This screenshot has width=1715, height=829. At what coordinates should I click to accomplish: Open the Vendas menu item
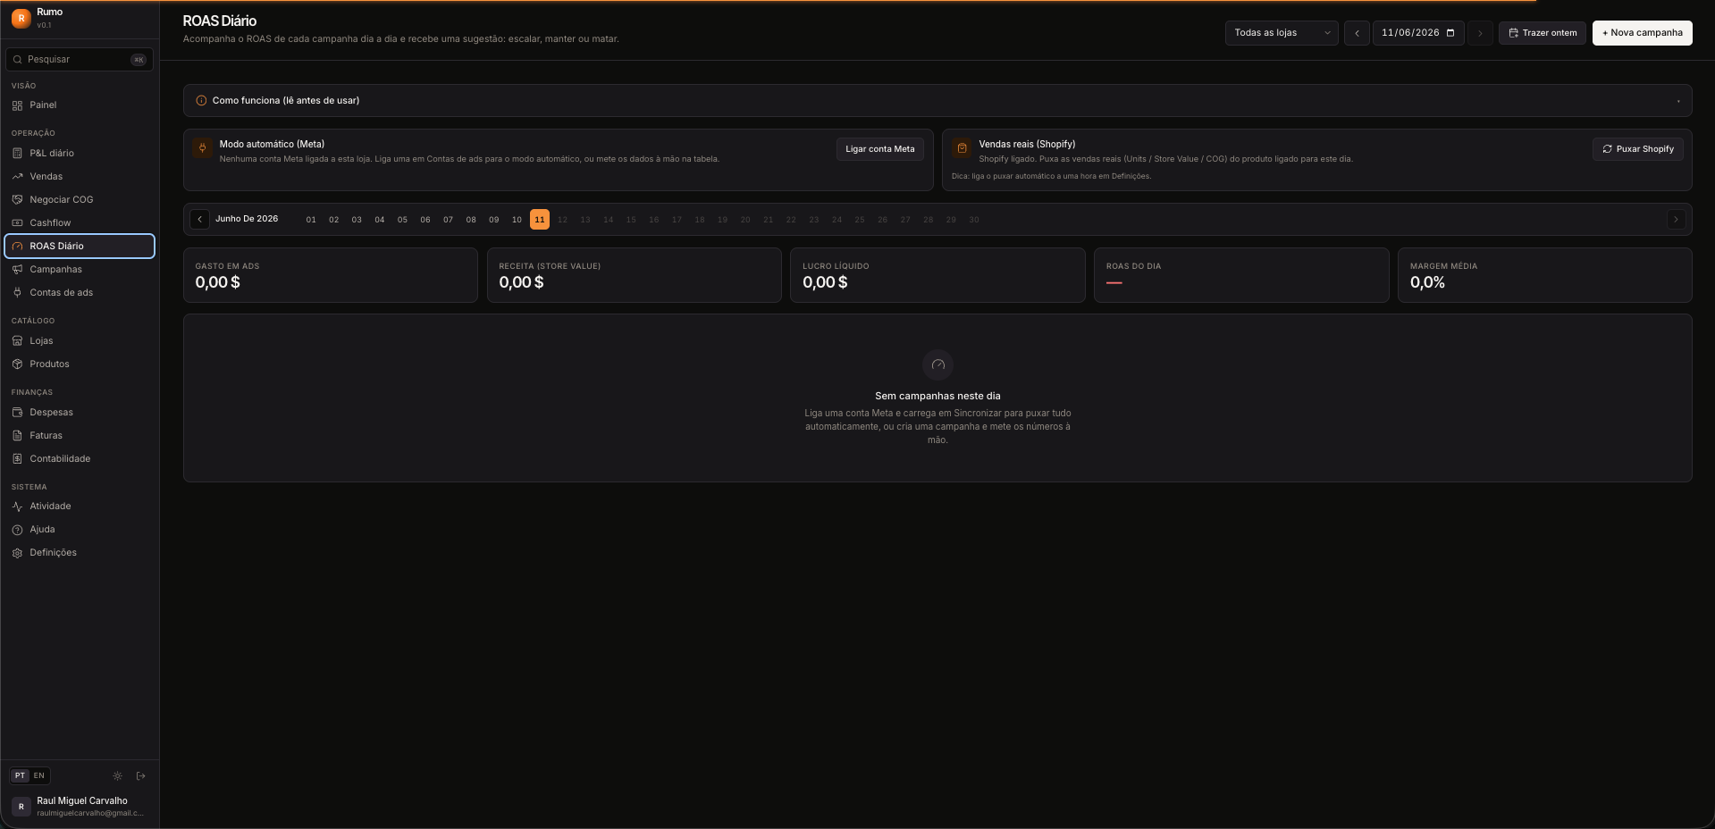80,177
